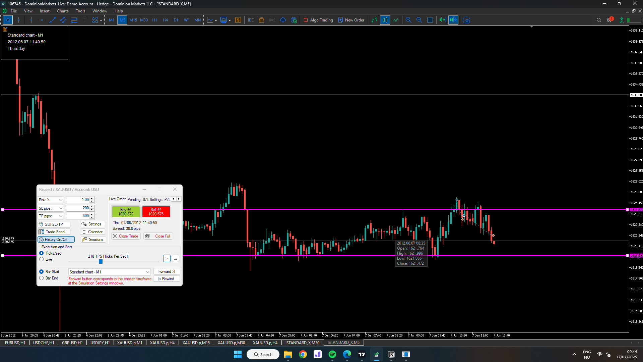The width and height of the screenshot is (643, 362).
Task: Toggle the chart grid display
Action: (430, 20)
